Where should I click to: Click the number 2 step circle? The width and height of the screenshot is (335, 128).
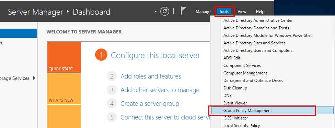click(x=112, y=76)
